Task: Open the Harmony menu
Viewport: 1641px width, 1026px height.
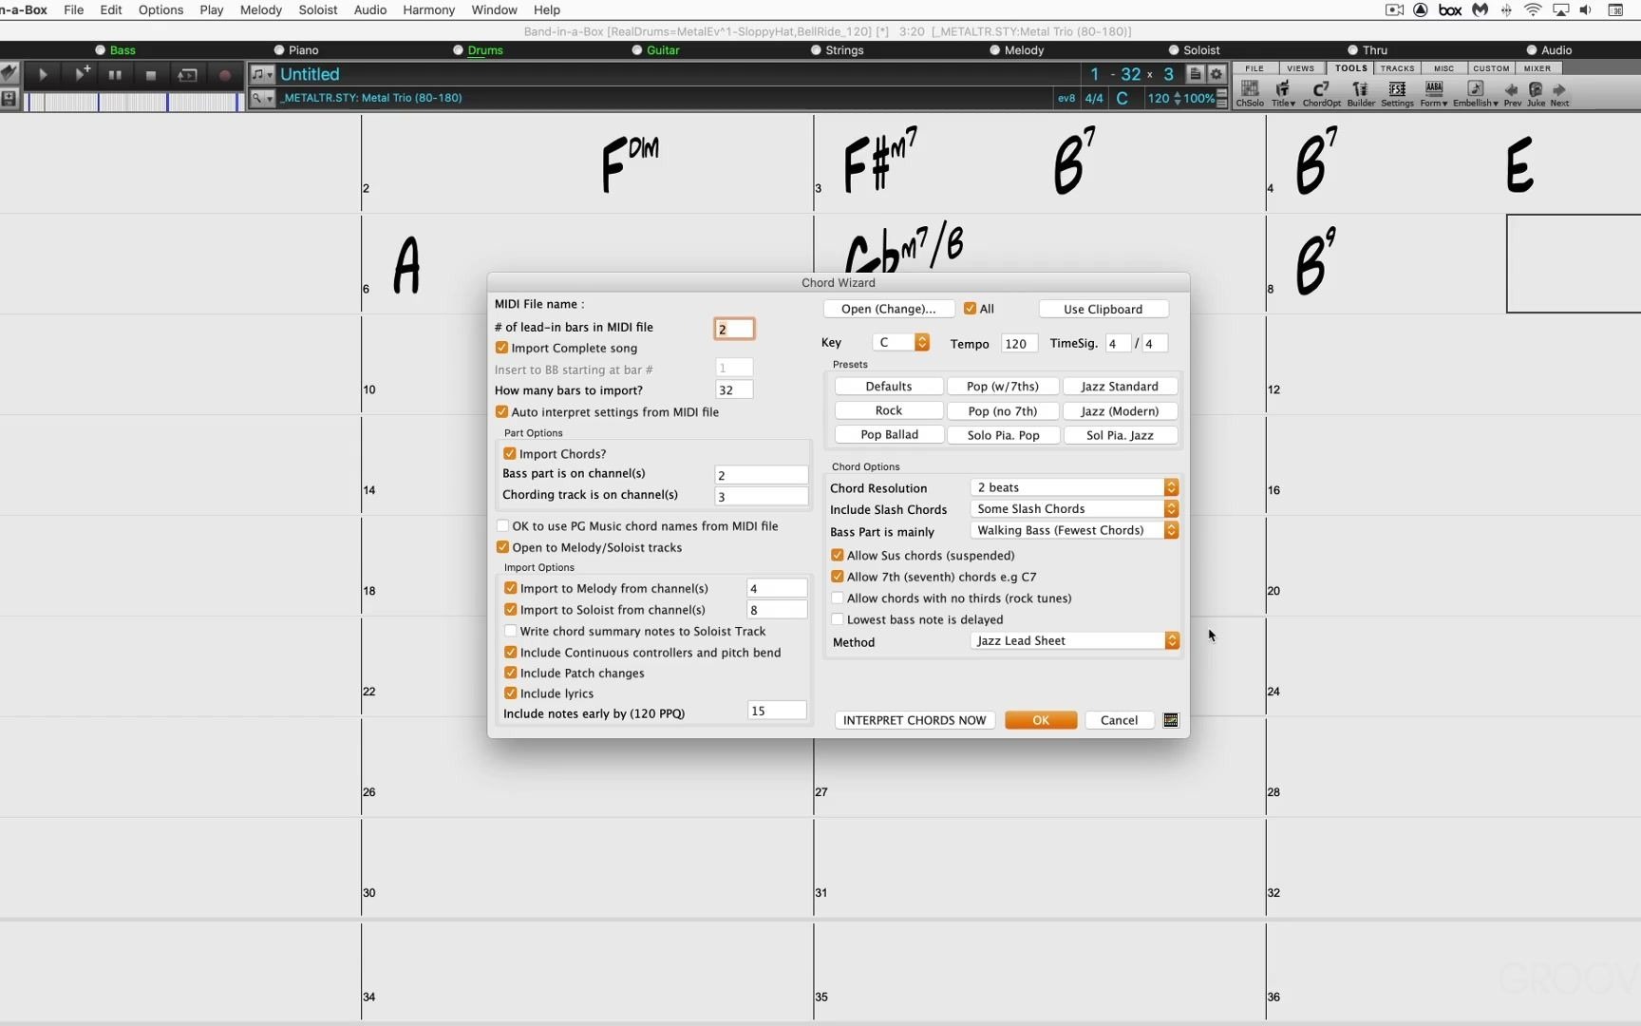Action: 428,9
